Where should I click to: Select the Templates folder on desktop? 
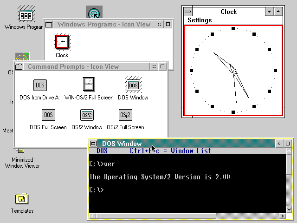pos(22,198)
